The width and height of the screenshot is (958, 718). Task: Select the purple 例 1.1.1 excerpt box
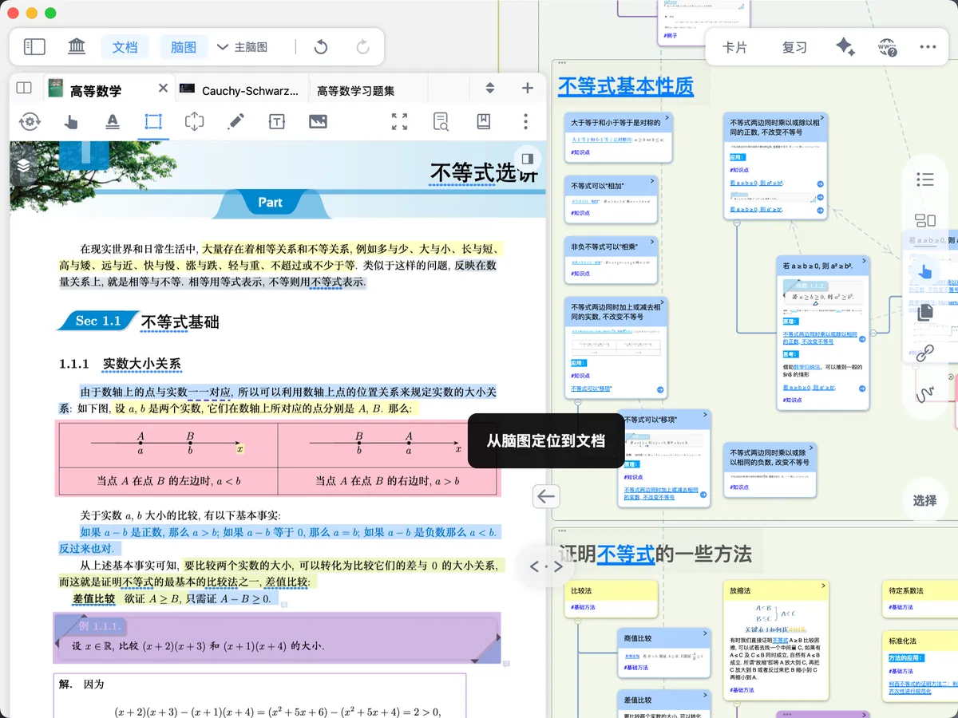277,637
